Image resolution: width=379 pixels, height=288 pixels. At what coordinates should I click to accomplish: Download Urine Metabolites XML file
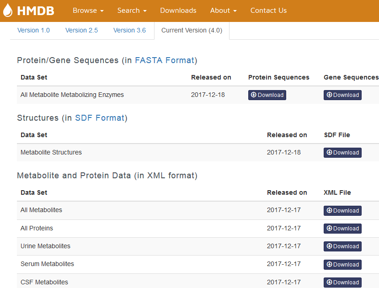click(x=342, y=246)
